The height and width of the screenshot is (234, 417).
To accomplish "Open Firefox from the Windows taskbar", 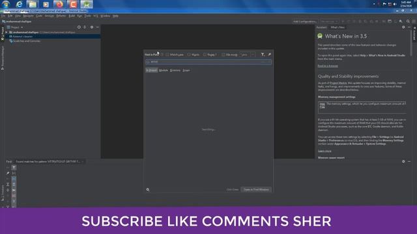I will coord(59,5).
